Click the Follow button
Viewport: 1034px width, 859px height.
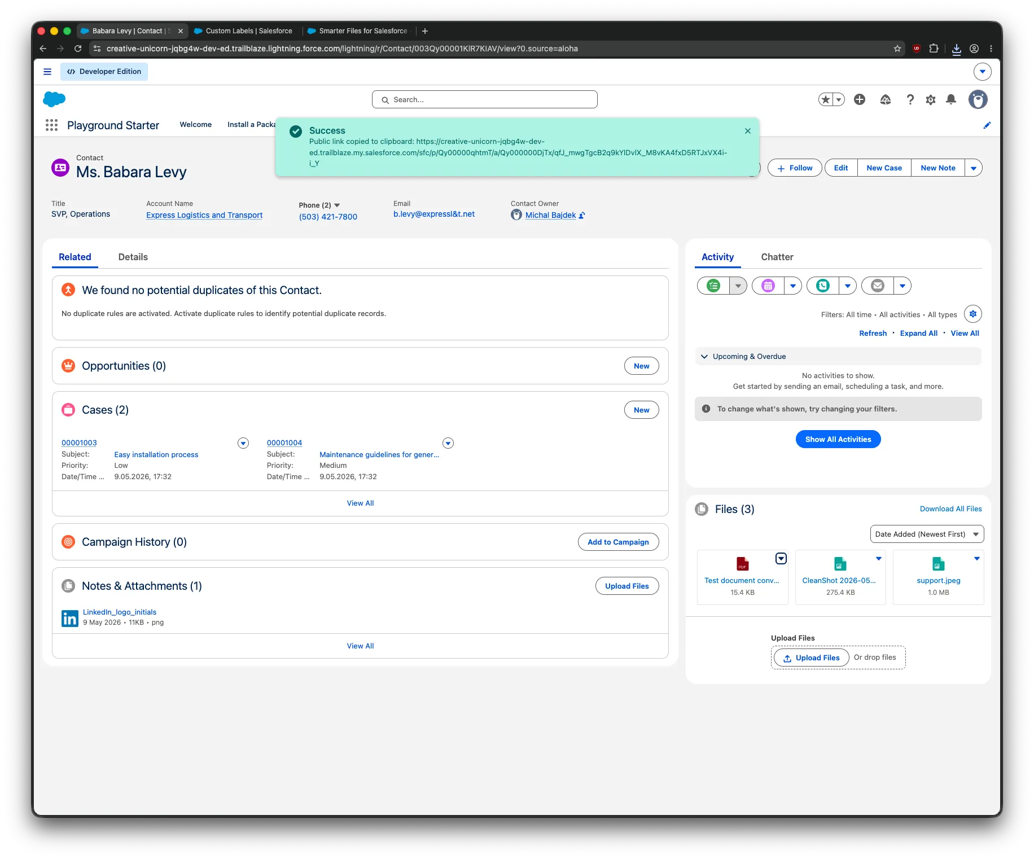click(x=795, y=168)
